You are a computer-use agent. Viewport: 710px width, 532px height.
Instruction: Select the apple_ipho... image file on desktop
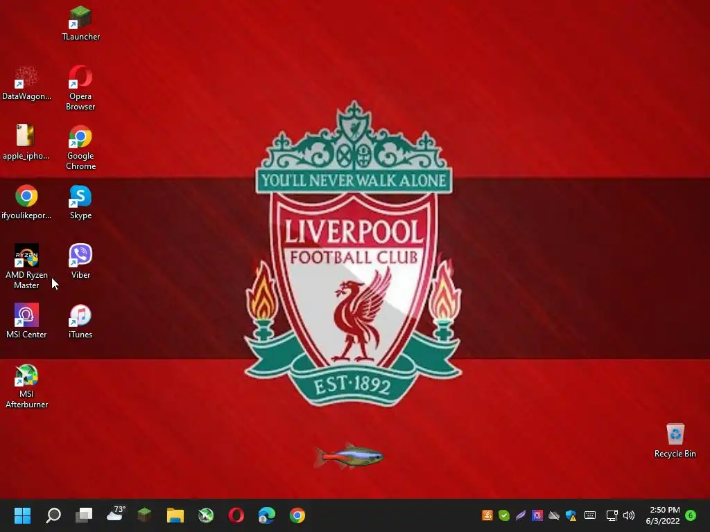pos(26,143)
